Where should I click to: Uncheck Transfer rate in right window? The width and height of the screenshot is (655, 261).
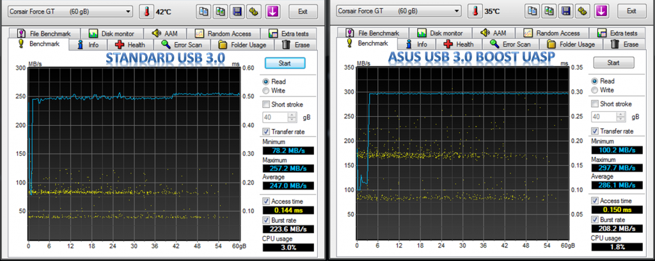pyautogui.click(x=596, y=131)
